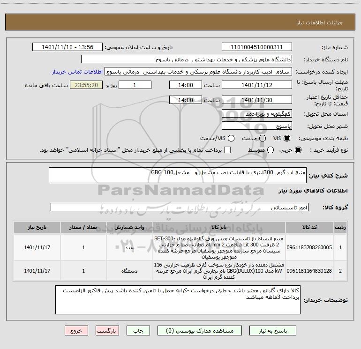Click the price validity date 1401/11/30
Screen dimensions: 361x349
click(x=257, y=100)
